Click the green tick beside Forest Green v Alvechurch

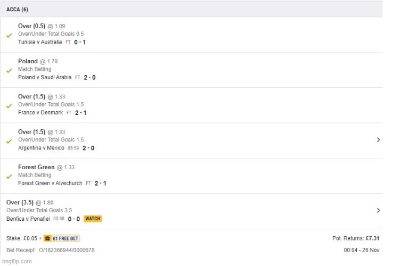(x=9, y=176)
